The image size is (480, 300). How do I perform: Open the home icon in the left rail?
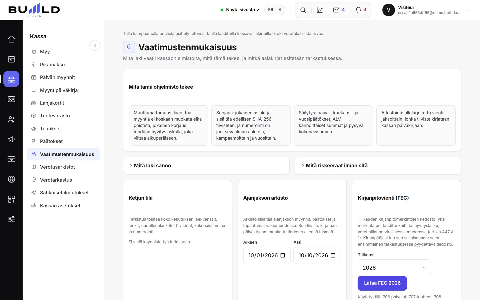11,39
